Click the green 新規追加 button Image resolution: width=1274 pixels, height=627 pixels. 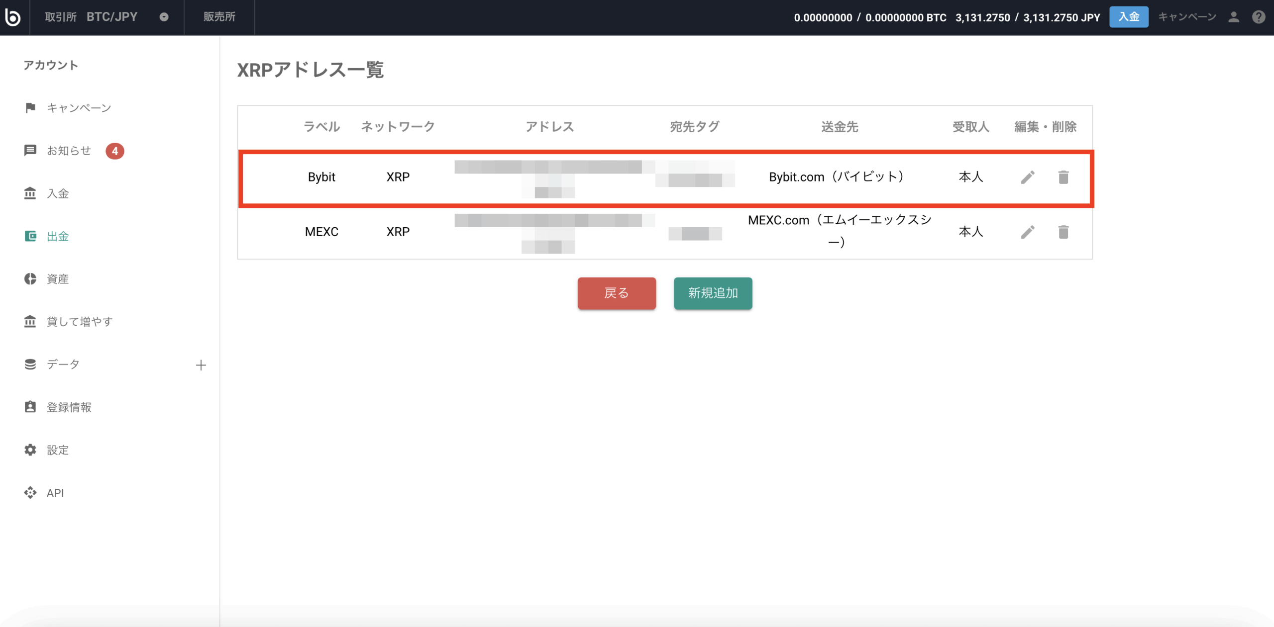click(713, 293)
